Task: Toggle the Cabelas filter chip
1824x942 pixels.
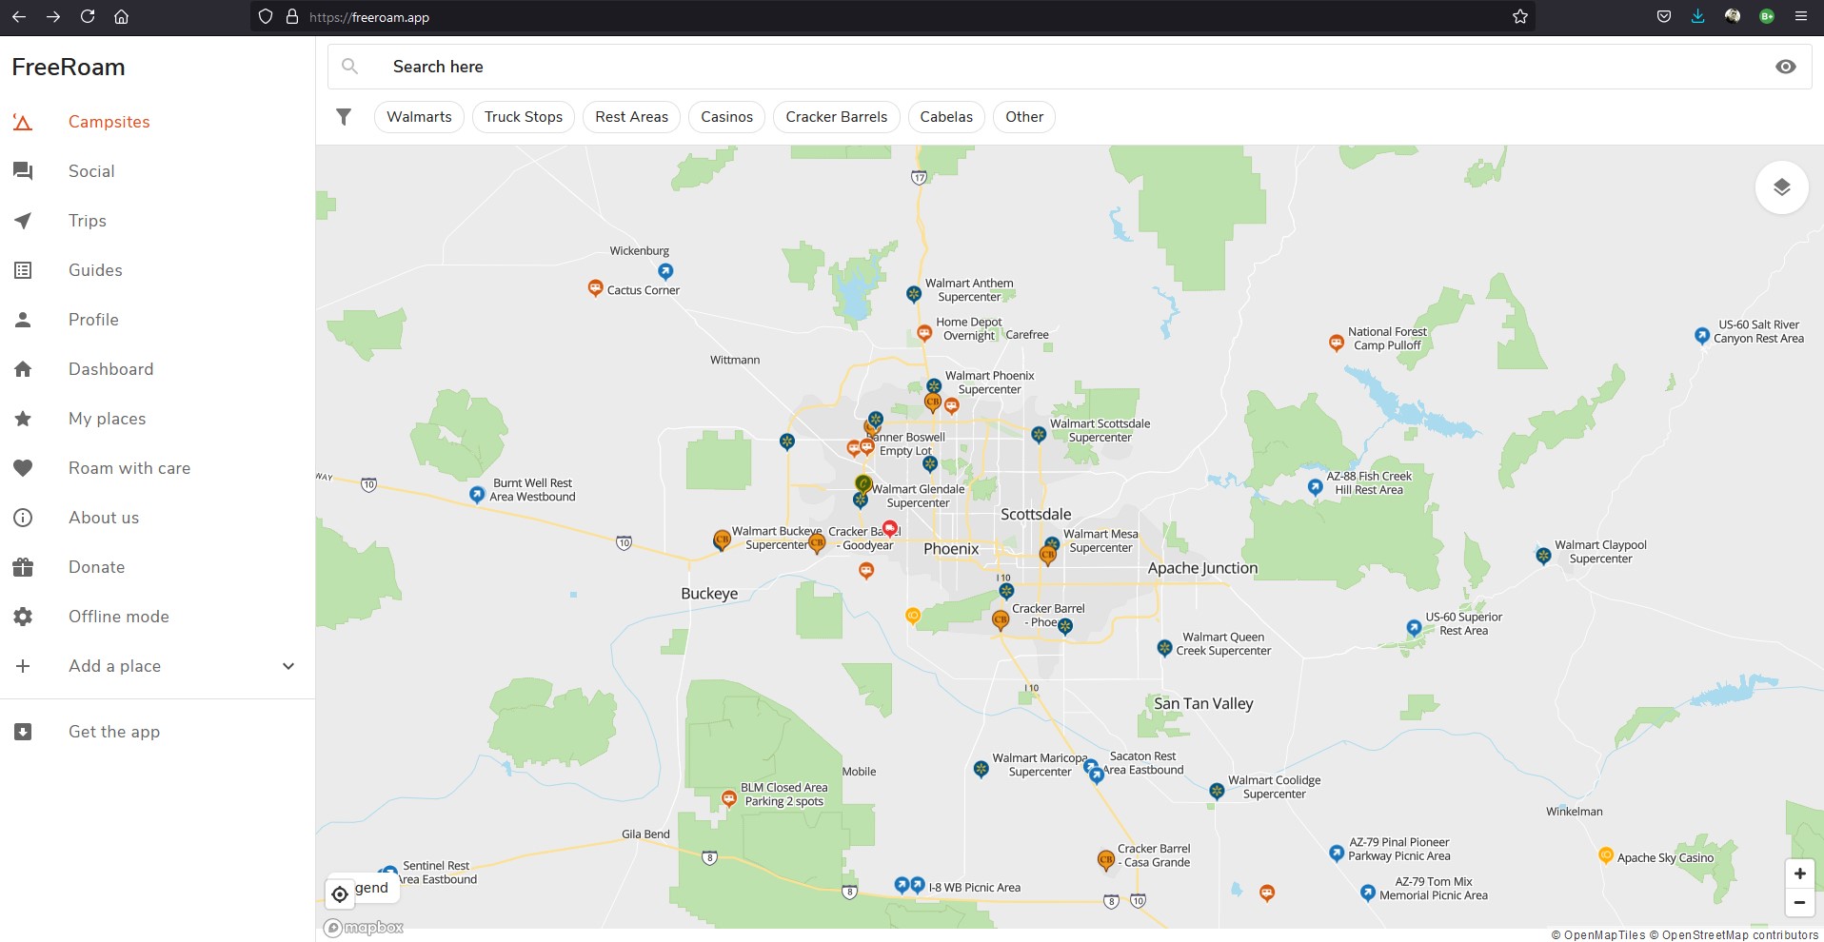Action: pyautogui.click(x=946, y=117)
